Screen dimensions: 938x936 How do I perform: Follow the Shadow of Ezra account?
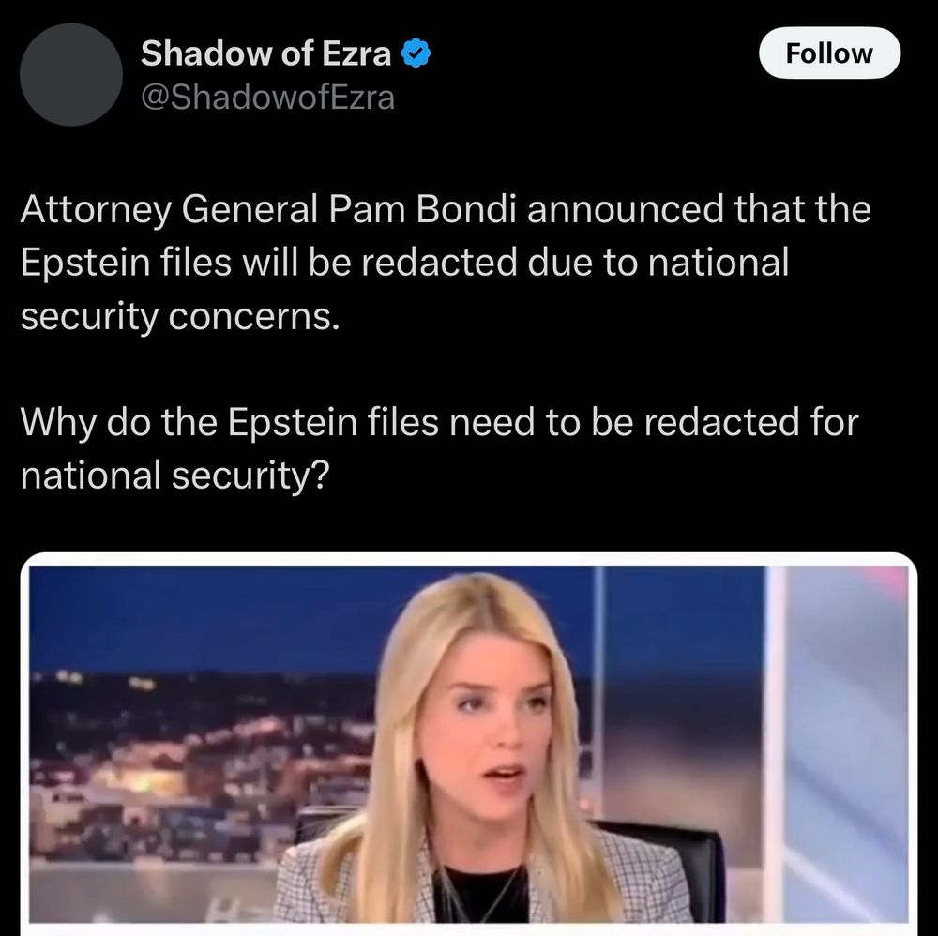click(x=829, y=53)
